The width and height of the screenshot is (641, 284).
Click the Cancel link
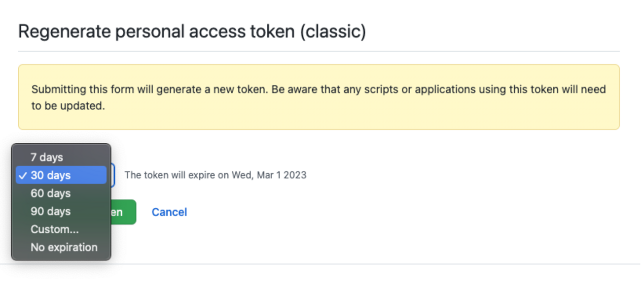(x=169, y=212)
